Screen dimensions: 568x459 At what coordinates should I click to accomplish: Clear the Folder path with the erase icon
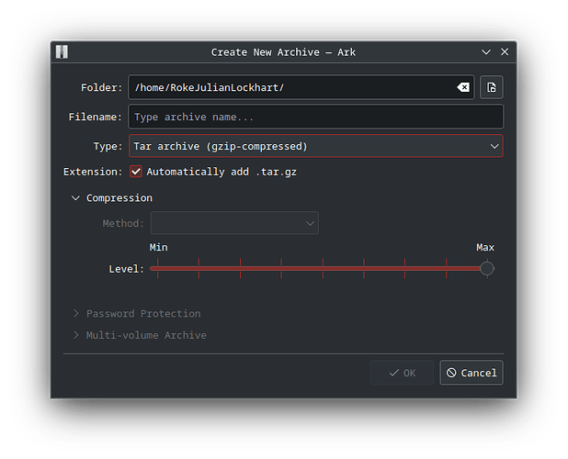tap(463, 87)
